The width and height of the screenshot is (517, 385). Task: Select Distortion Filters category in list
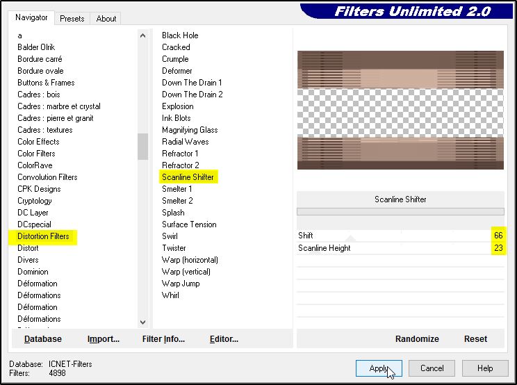pos(44,236)
